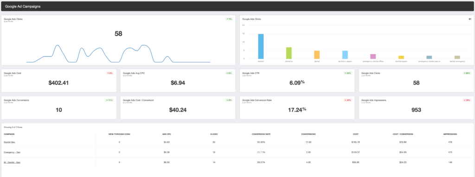This screenshot has height=177, width=475.
Task: Click the $6.08 Avg CPC cell
Action: 167,152
